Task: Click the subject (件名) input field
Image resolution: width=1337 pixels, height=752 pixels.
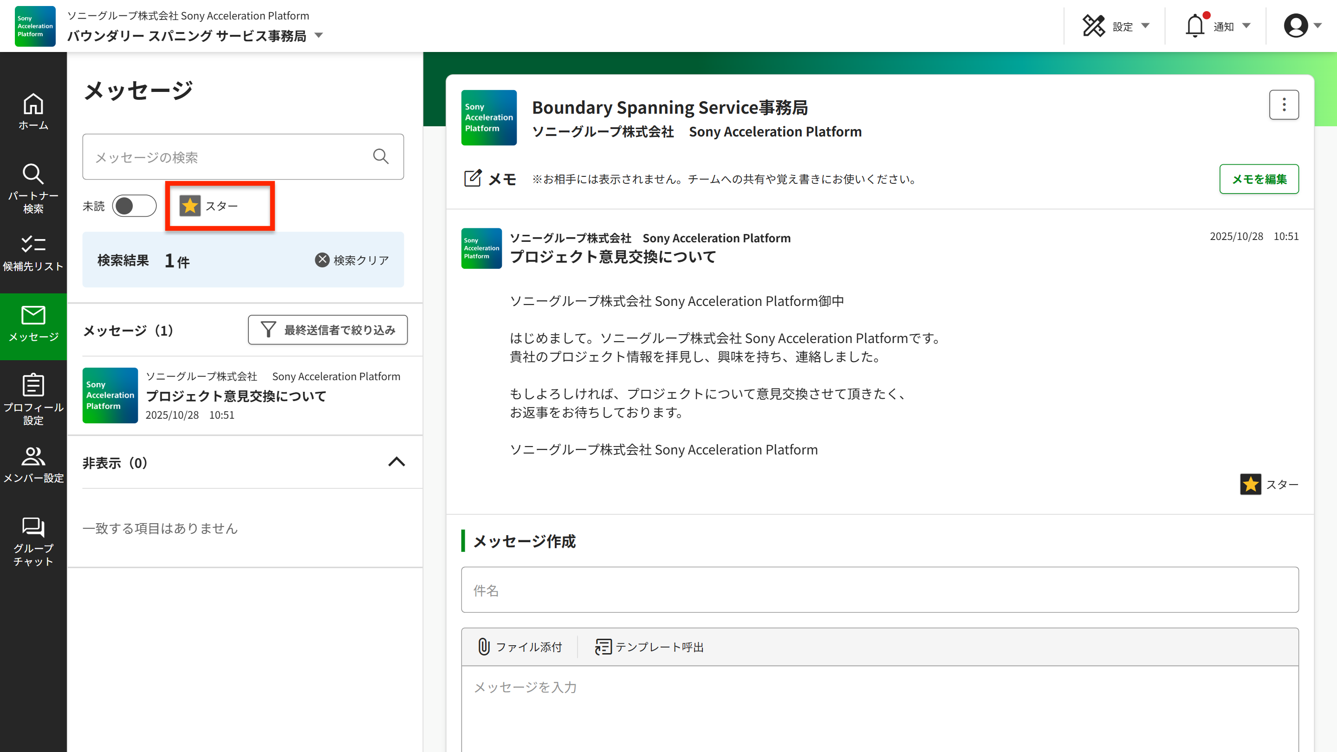Action: point(879,590)
